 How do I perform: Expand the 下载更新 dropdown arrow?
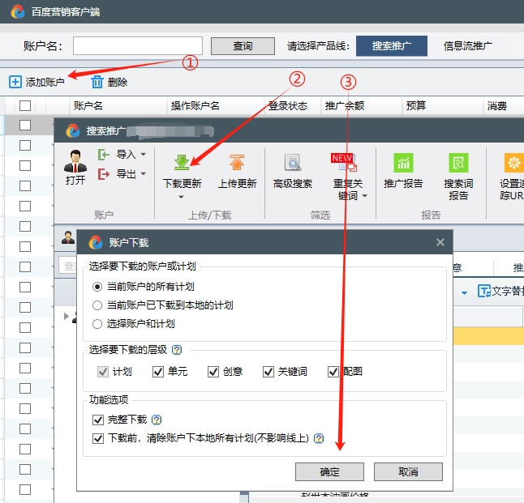182,197
